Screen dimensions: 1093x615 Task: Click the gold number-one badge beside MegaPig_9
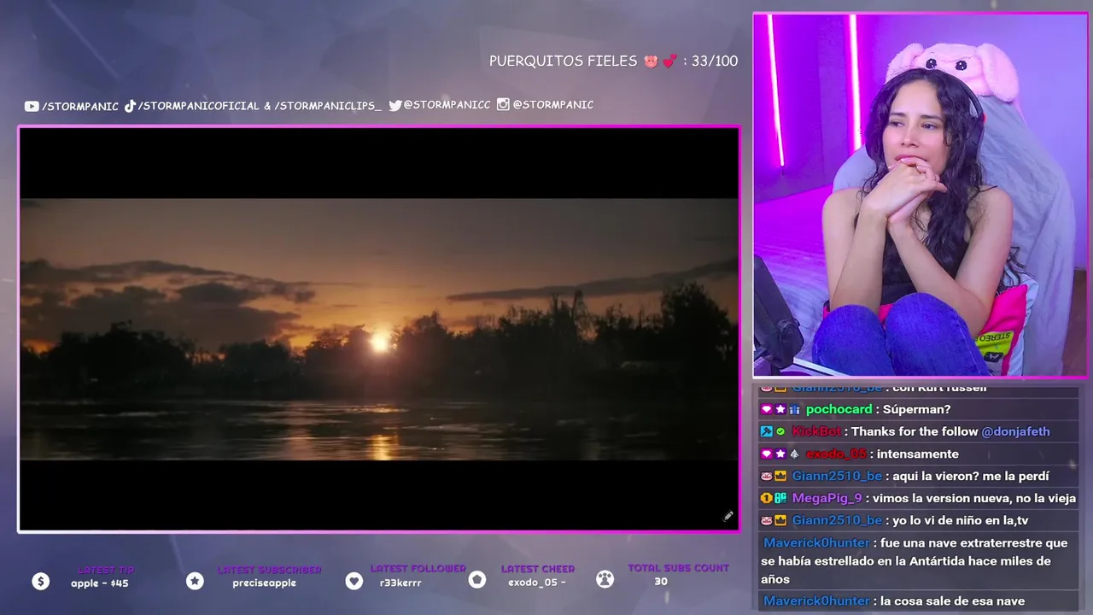766,498
